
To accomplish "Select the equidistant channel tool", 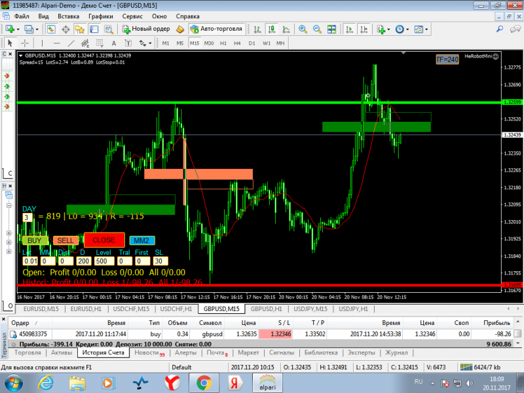I will pos(85,43).
